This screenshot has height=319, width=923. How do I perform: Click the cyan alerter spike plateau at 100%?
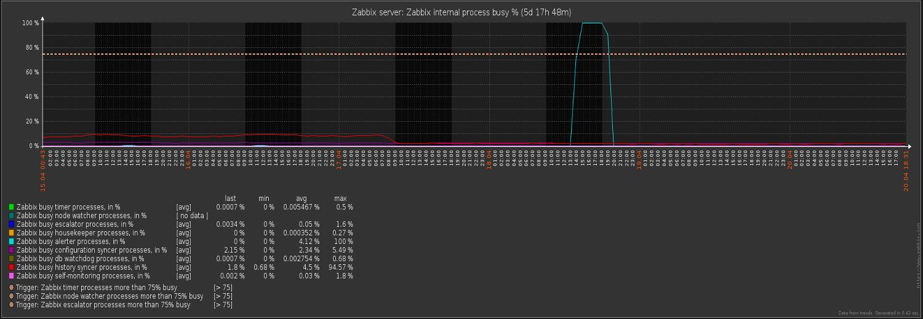pos(592,23)
